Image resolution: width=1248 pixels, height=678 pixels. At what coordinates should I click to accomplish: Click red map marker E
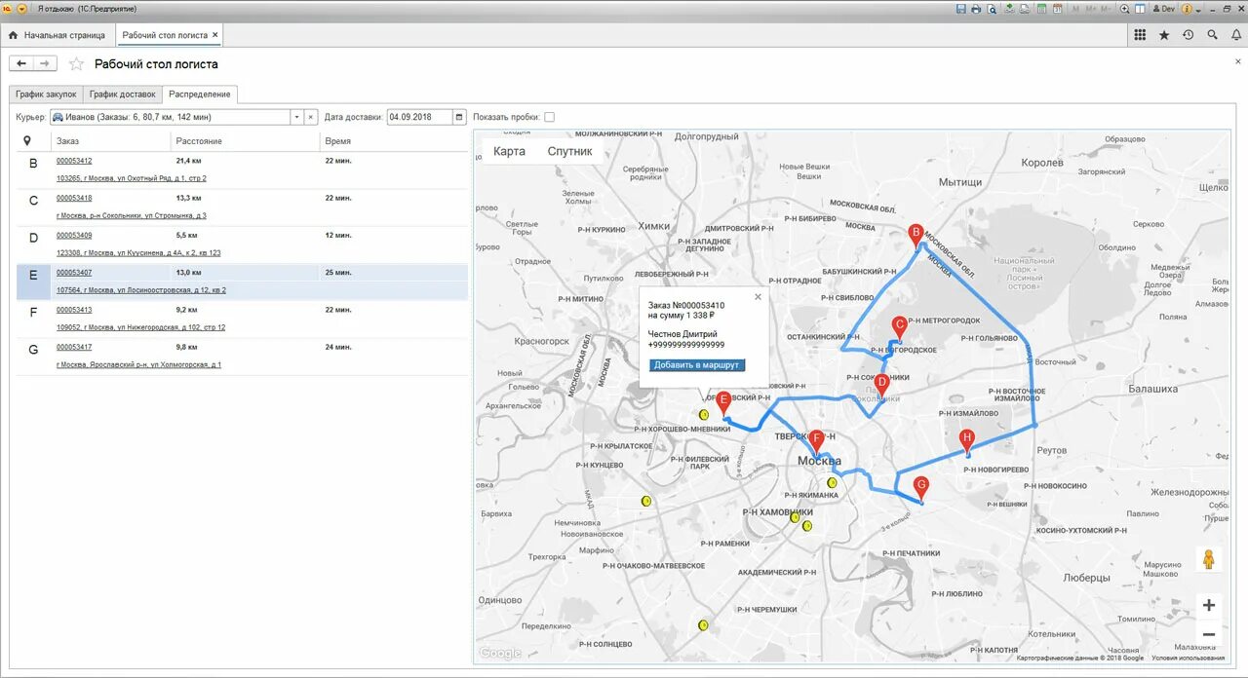723,402
